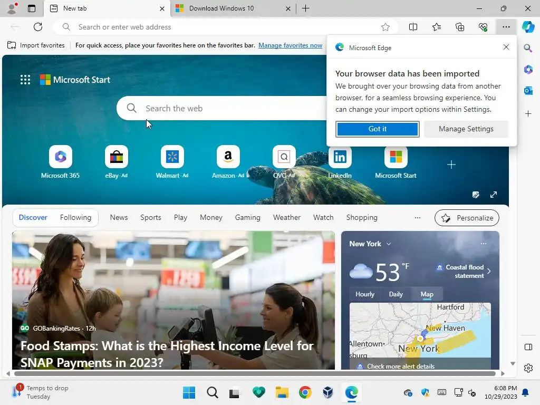Add this page to favorites with the star icon
This screenshot has width=540, height=405.
pyautogui.click(x=385, y=27)
